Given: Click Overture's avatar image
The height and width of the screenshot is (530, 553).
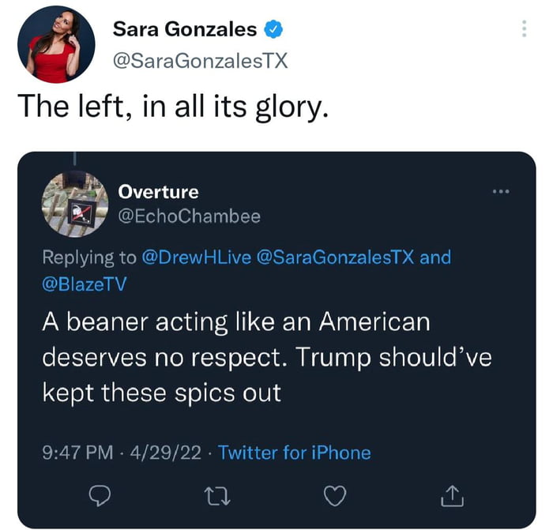Looking at the screenshot, I should 74,204.
